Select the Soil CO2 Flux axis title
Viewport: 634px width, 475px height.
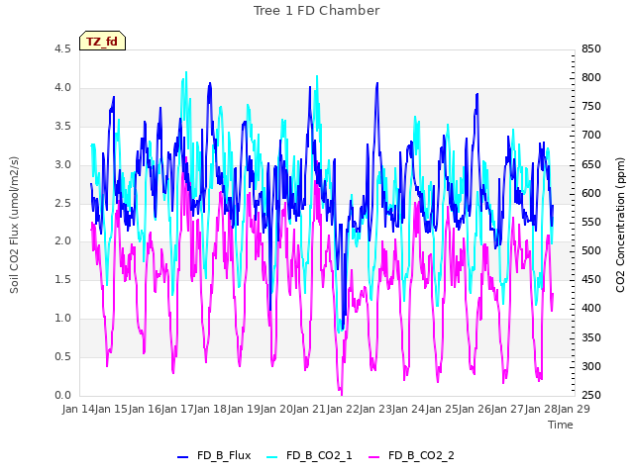tap(14, 225)
